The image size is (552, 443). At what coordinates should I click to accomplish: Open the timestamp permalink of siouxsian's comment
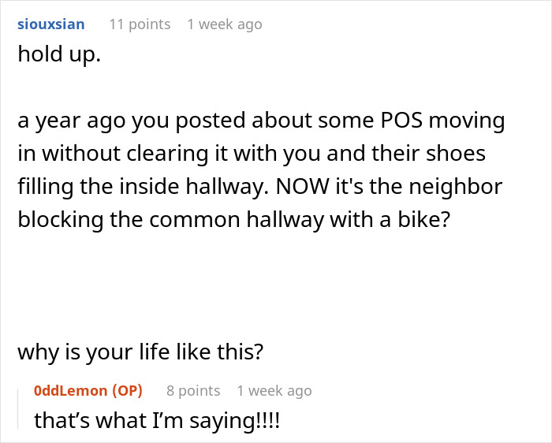(x=225, y=24)
